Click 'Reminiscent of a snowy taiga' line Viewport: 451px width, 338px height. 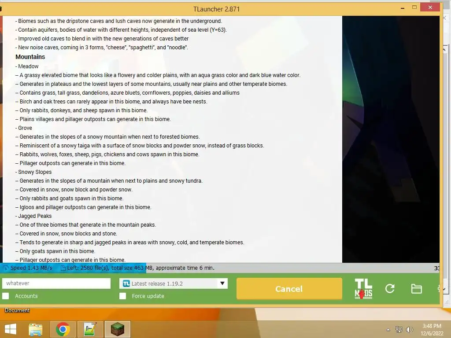[x=140, y=145]
